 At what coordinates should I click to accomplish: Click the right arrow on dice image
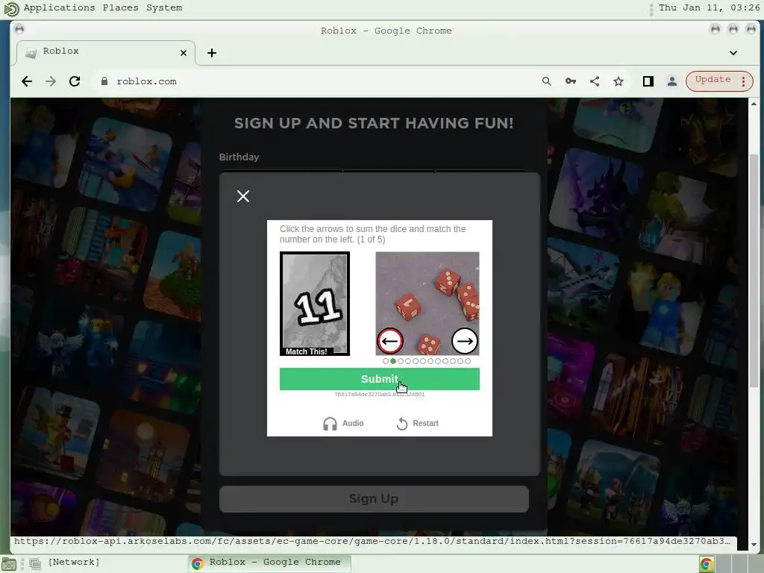(464, 340)
